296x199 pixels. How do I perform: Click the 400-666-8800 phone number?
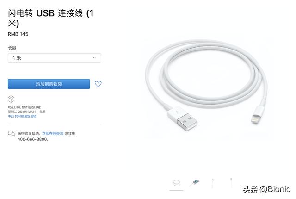32,139
